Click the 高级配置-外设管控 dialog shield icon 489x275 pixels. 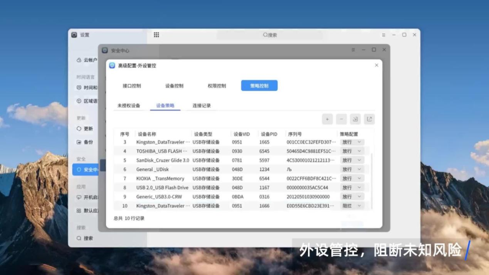coord(112,66)
